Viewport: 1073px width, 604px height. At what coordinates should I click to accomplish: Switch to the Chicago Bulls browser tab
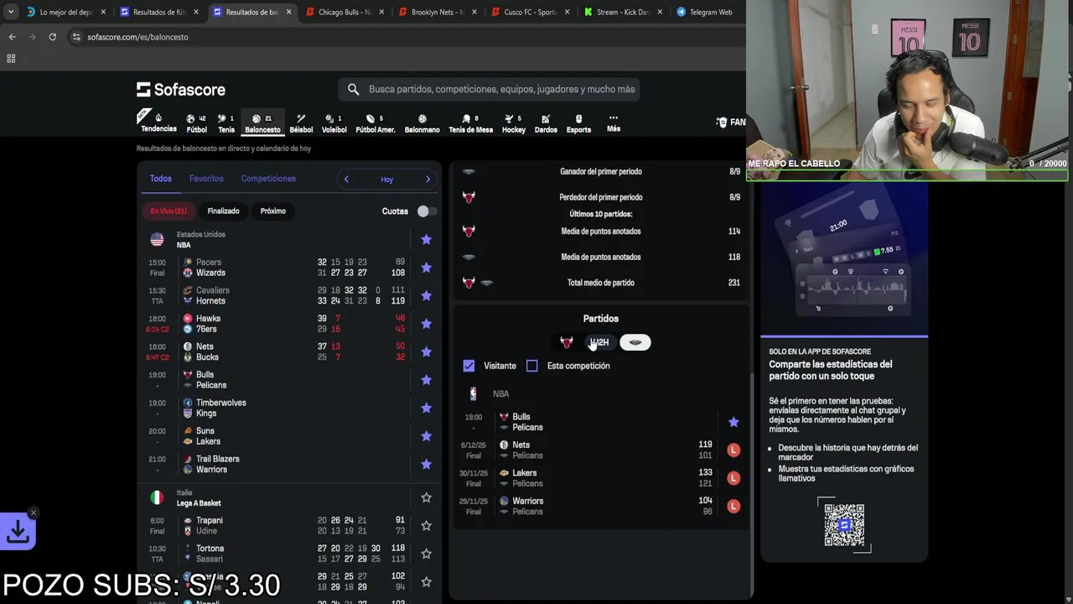click(x=344, y=12)
